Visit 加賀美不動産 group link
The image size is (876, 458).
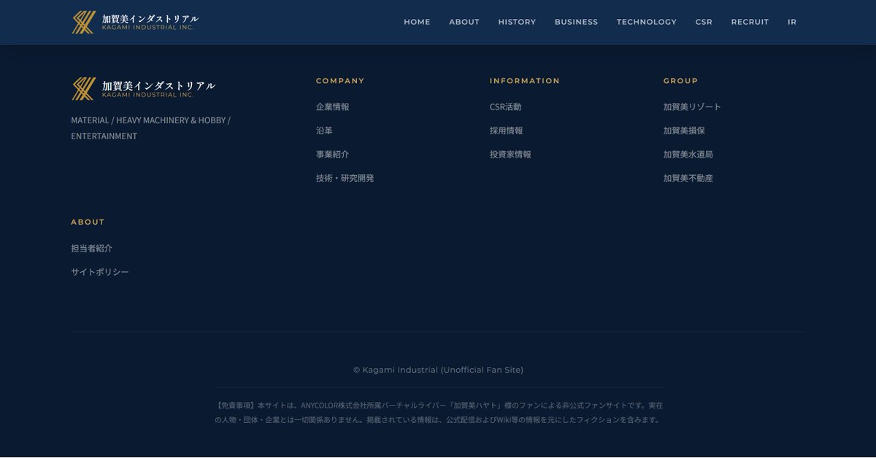pyautogui.click(x=688, y=178)
